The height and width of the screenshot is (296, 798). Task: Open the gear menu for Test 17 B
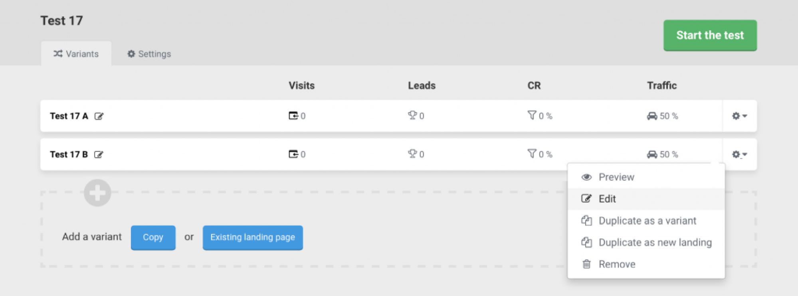[x=737, y=154]
